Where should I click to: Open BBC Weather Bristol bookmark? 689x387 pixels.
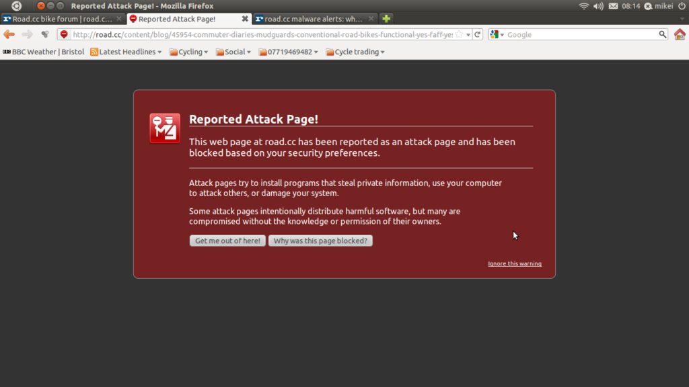tap(44, 52)
